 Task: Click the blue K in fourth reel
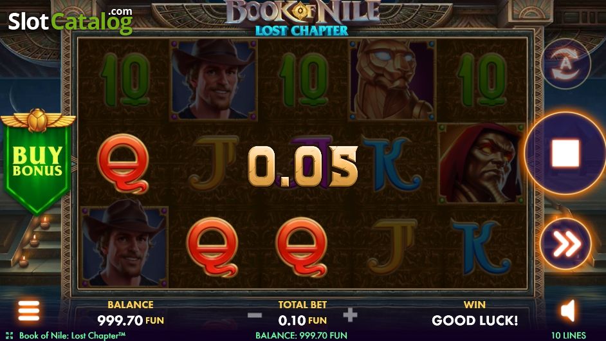(x=392, y=164)
